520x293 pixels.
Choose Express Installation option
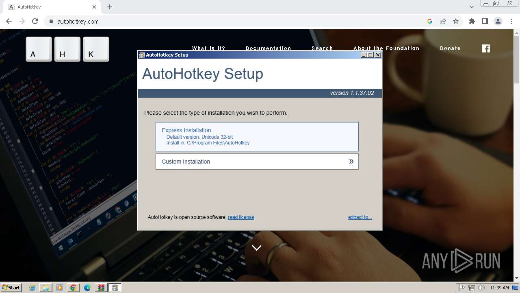(257, 137)
